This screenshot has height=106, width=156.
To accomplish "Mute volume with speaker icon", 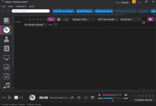I will pyautogui.click(x=99, y=95).
